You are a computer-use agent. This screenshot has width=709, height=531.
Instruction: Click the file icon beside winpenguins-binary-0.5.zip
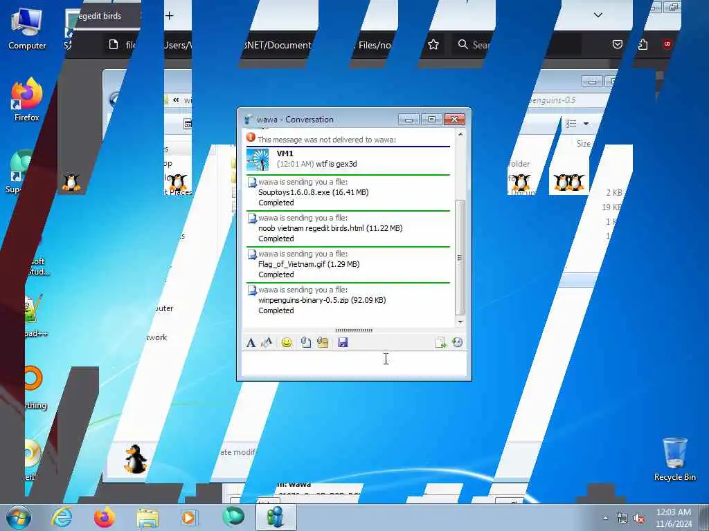pos(252,290)
